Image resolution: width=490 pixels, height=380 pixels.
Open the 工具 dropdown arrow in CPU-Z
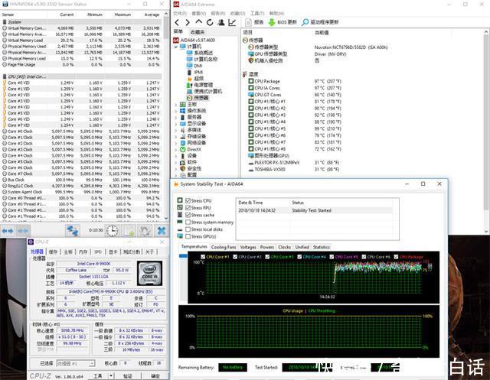(111, 376)
